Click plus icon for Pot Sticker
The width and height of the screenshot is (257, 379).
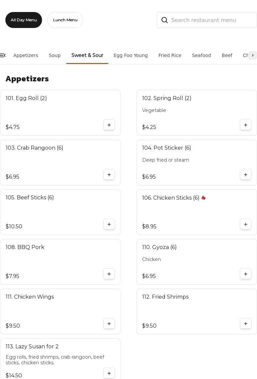pos(246,175)
